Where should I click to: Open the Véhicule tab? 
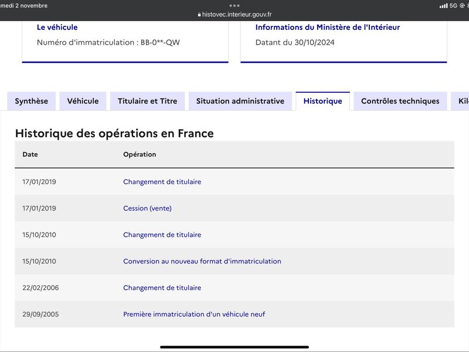point(83,101)
